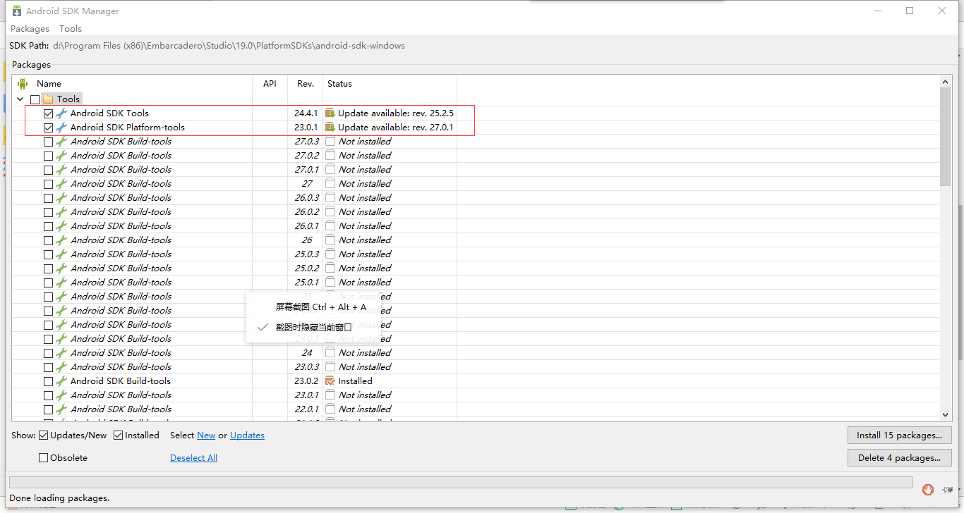Select the Android SDK Tools row name
Image resolution: width=964 pixels, height=513 pixels.
109,113
